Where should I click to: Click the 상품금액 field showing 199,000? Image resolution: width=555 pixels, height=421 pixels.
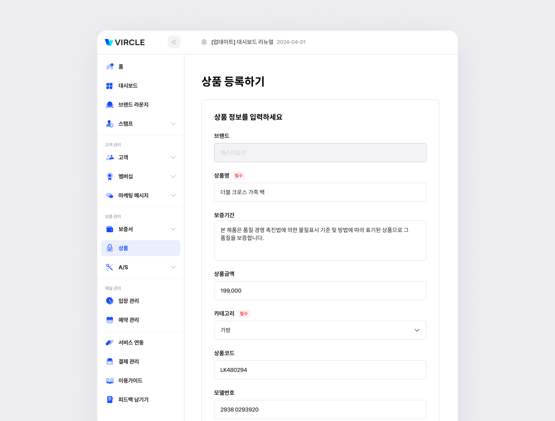320,290
